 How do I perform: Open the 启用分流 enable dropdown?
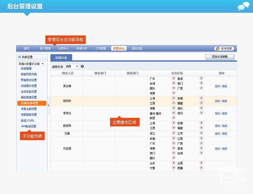(x=72, y=66)
